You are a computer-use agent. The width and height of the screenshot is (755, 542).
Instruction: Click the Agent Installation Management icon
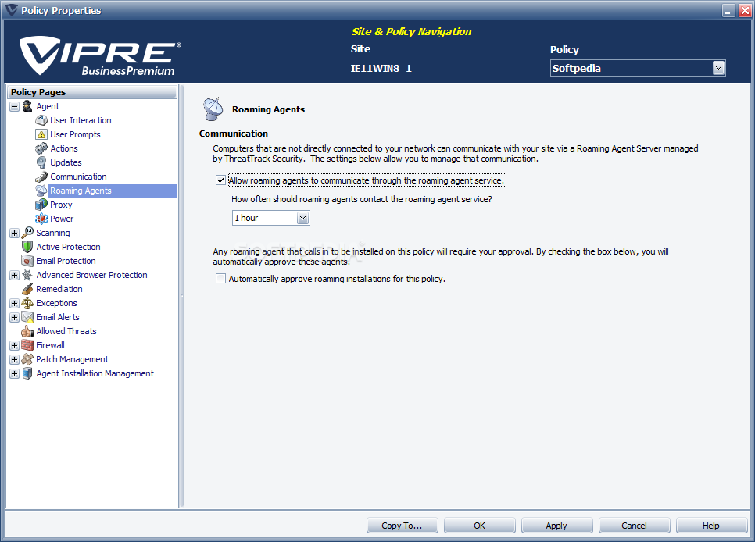27,373
